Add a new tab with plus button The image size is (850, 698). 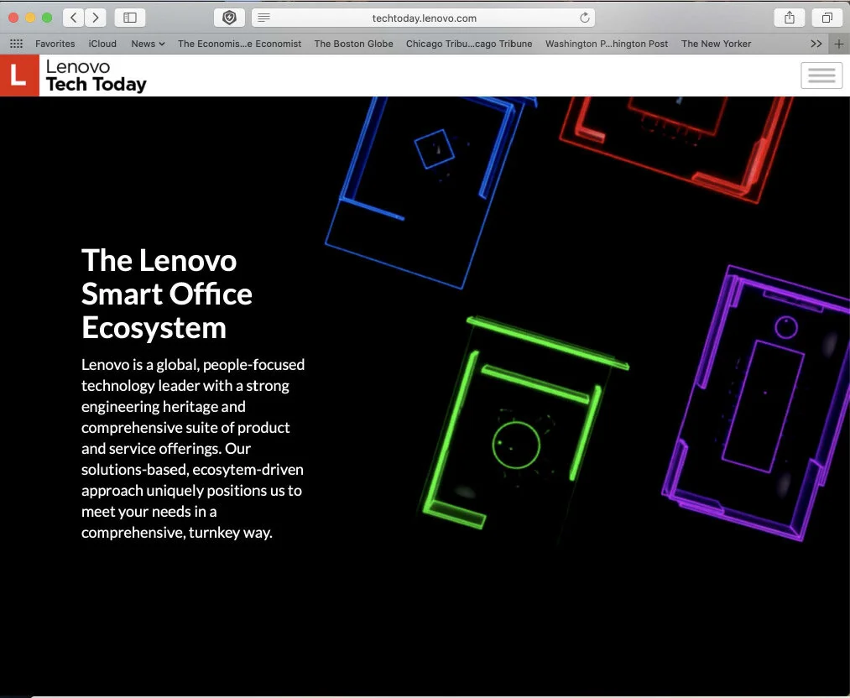838,44
